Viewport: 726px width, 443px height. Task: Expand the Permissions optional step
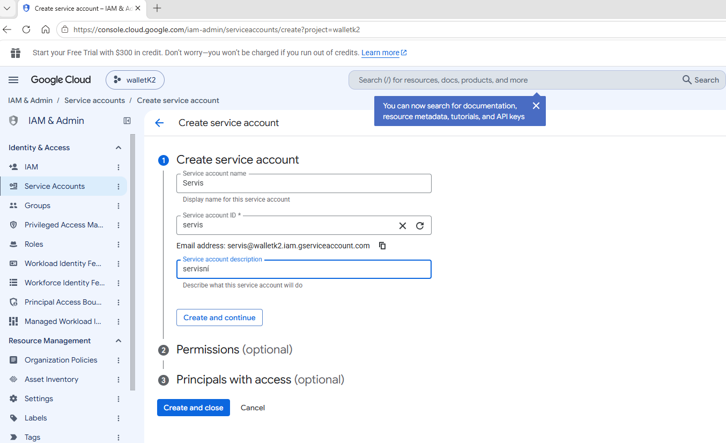[234, 350]
